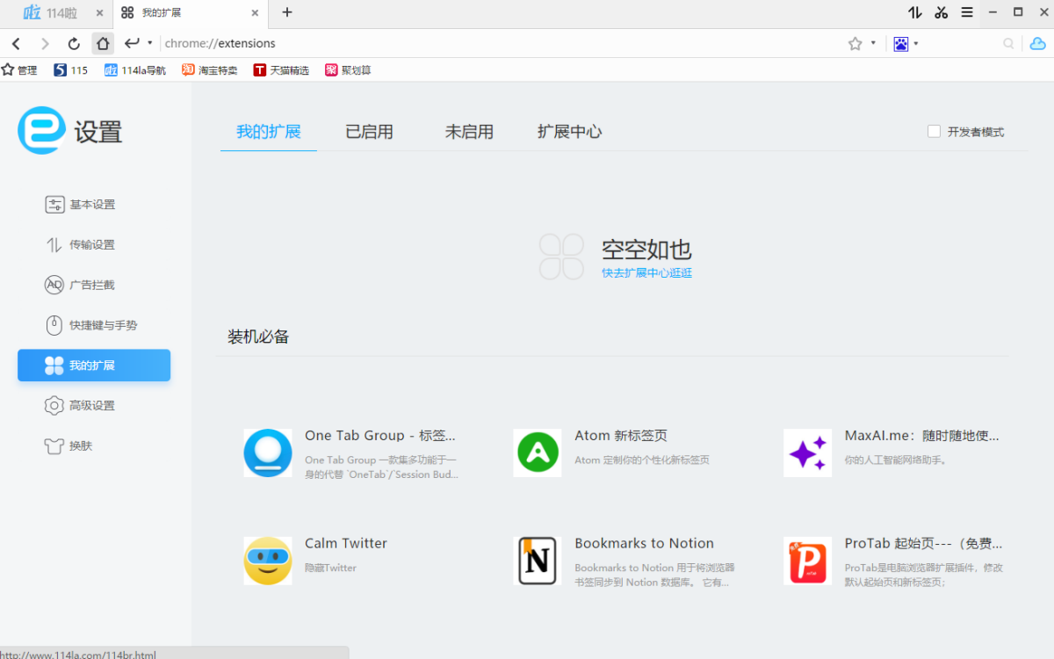Open the new tab plus button
This screenshot has height=659, width=1054.
pos(287,12)
